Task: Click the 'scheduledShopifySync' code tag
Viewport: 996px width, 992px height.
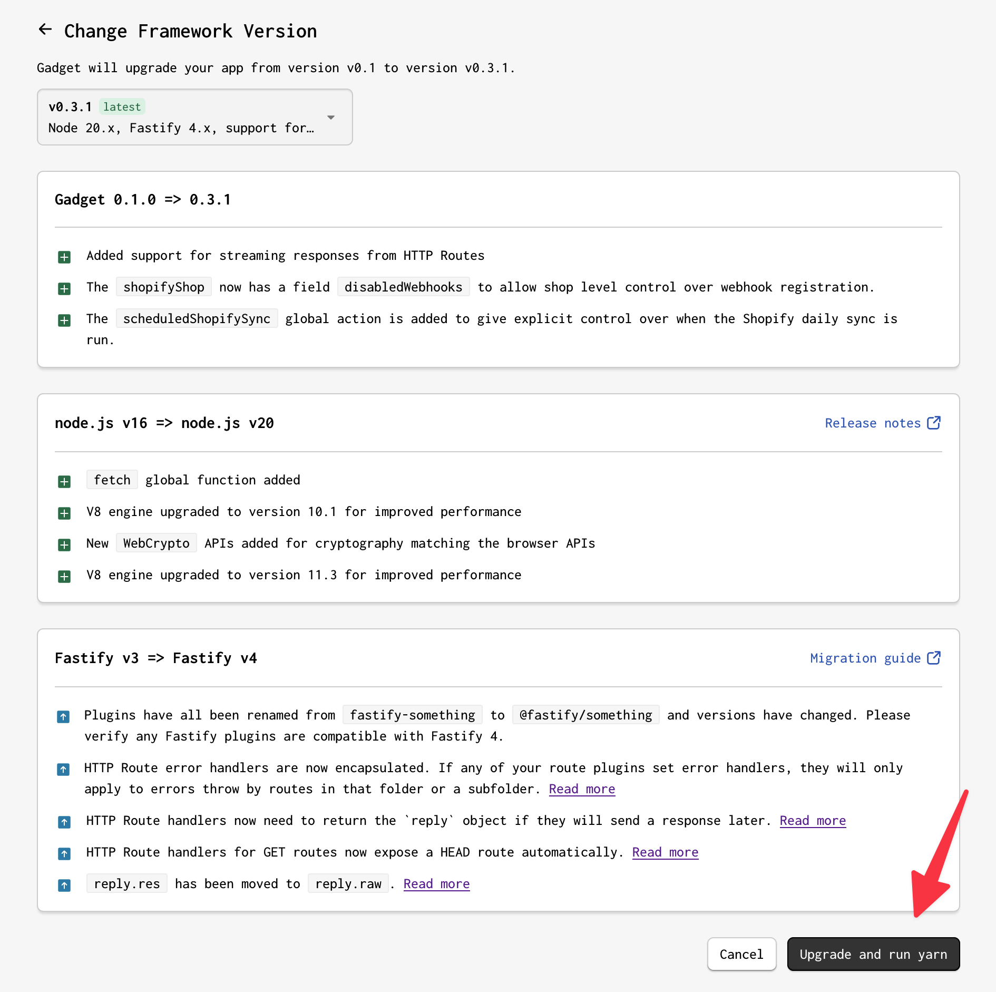Action: tap(197, 319)
